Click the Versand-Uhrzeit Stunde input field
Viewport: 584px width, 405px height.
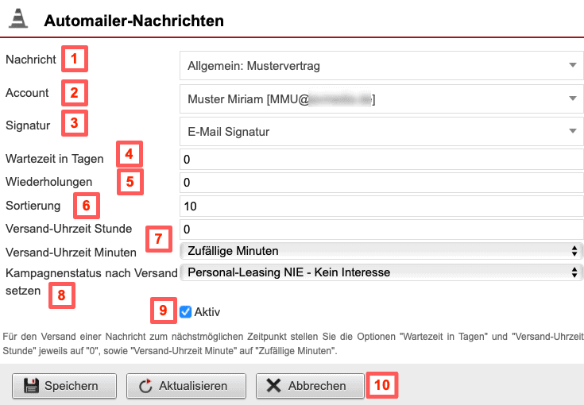(x=381, y=229)
